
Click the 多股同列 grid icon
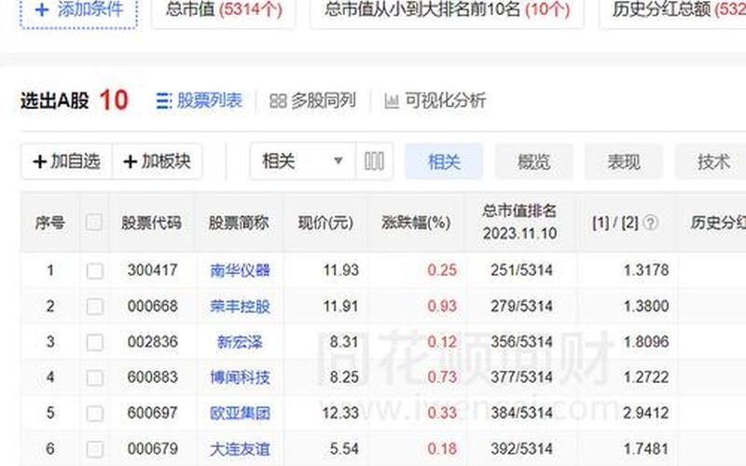[278, 102]
